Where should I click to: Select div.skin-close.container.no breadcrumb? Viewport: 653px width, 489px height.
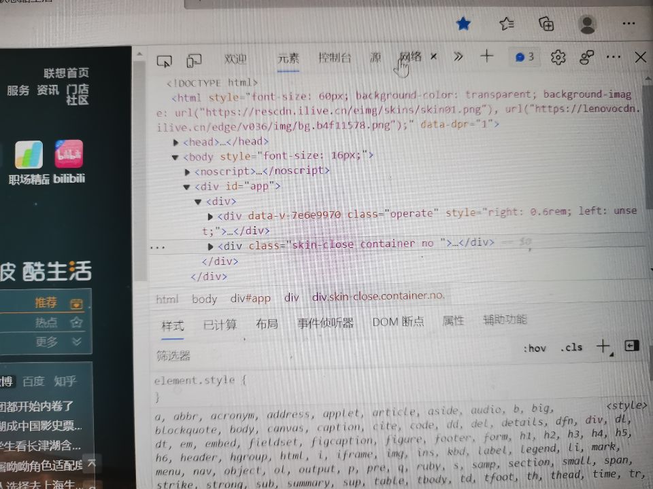378,296
